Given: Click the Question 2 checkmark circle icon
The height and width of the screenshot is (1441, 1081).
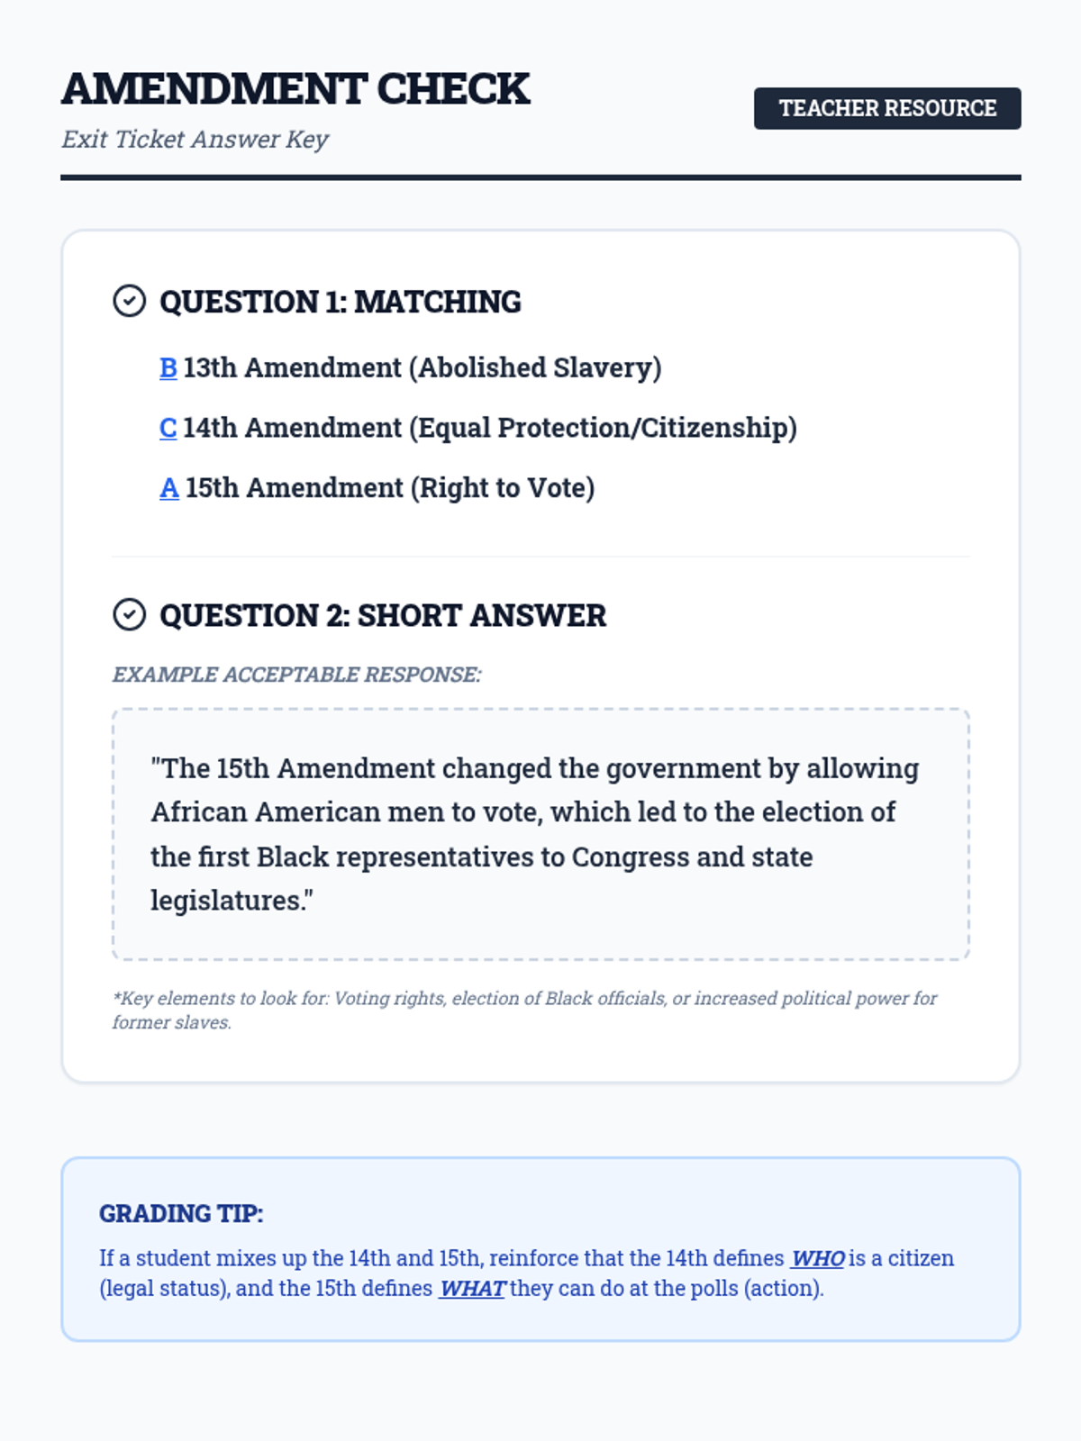Looking at the screenshot, I should point(129,615).
